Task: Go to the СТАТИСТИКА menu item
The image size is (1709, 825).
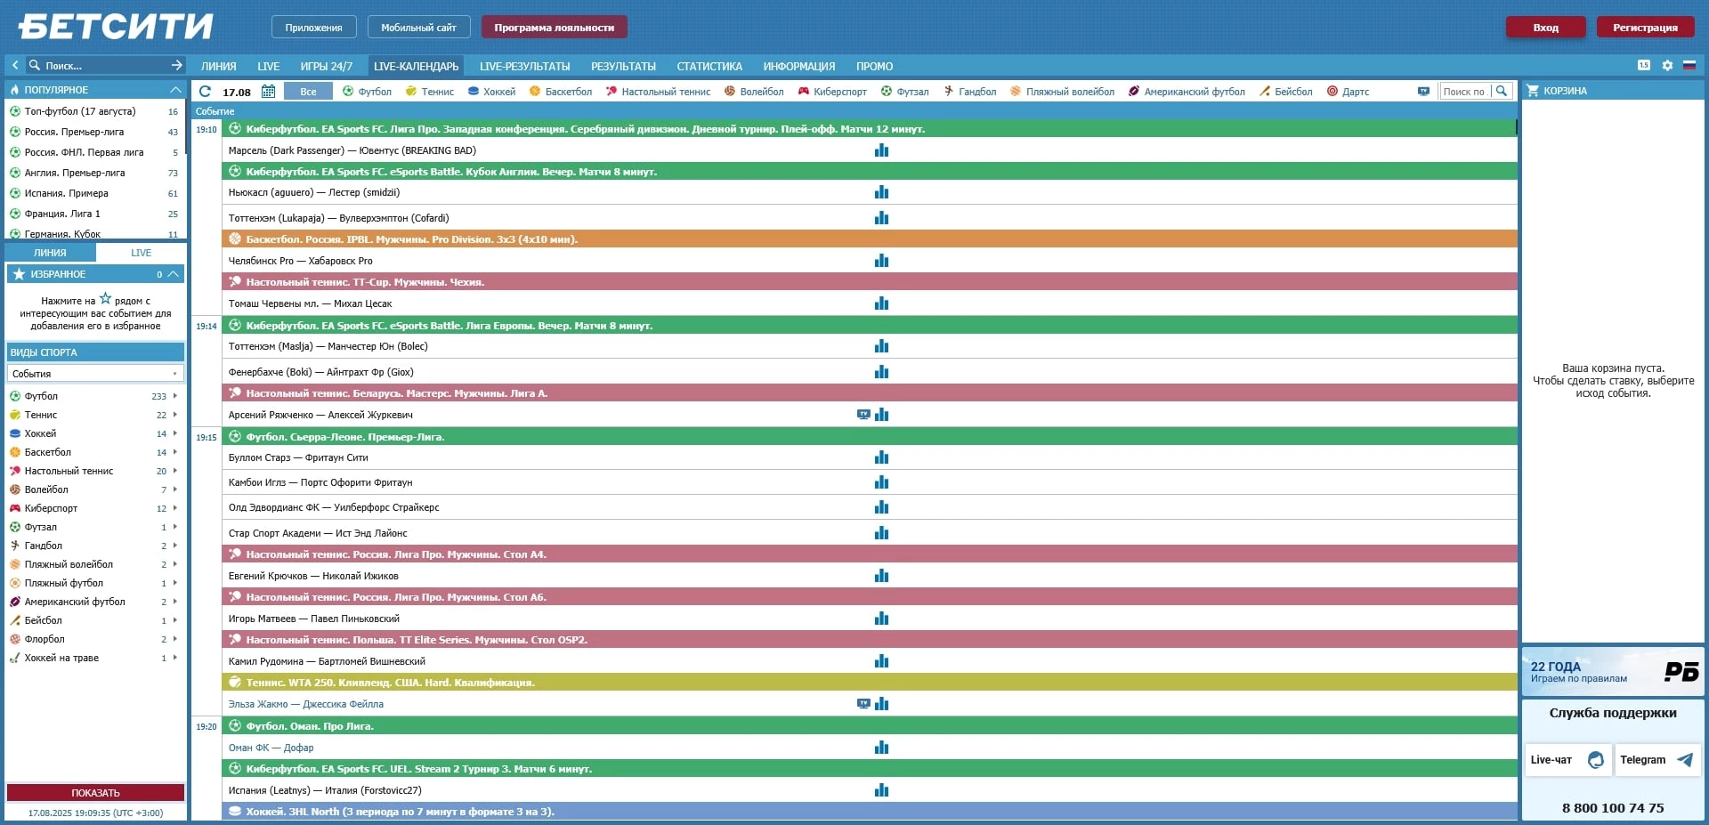Action: (709, 67)
